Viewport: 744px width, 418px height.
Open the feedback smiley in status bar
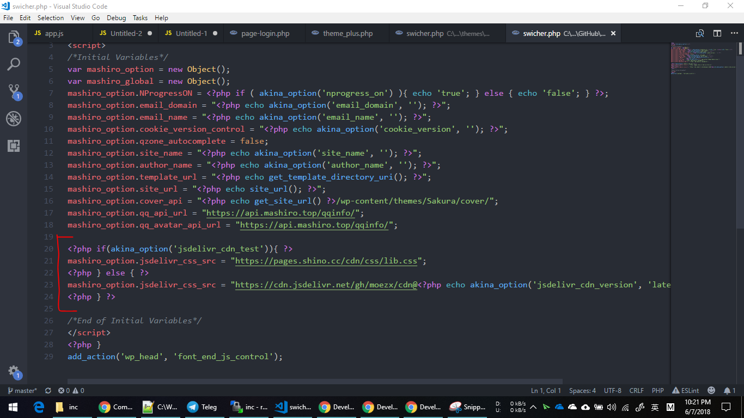pyautogui.click(x=711, y=390)
